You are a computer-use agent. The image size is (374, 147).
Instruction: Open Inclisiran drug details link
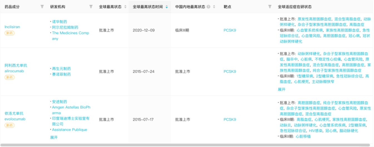12,27
